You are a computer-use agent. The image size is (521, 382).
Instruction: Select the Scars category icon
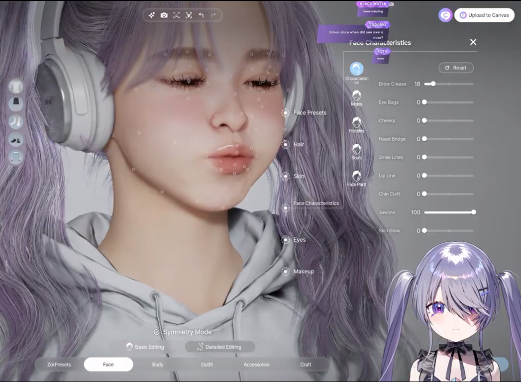click(356, 150)
